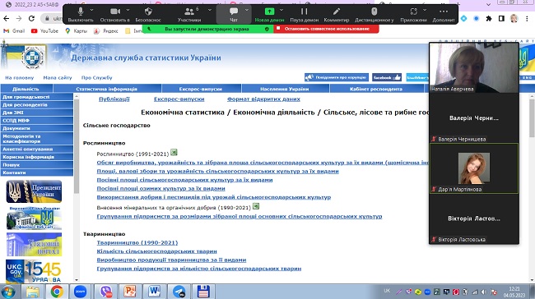Select Для громадськості sidebar item
The image size is (535, 299).
pyautogui.click(x=37, y=97)
